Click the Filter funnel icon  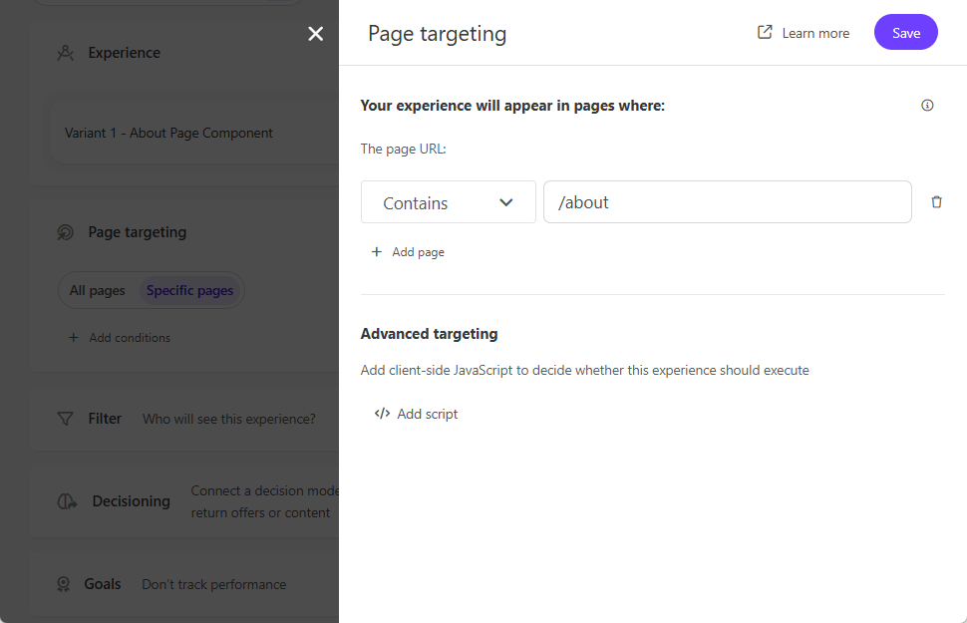(65, 419)
